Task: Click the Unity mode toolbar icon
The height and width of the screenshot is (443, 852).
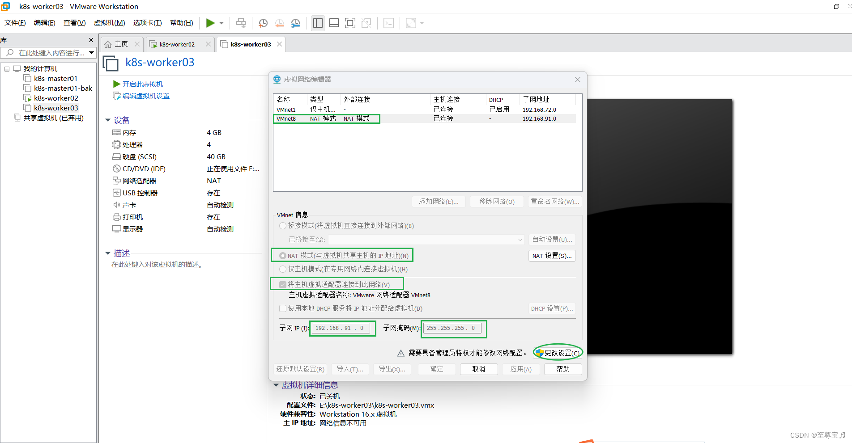Action: (366, 23)
